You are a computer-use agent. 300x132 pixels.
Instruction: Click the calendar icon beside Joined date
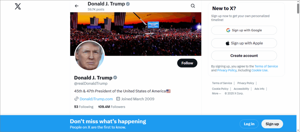click(118, 99)
